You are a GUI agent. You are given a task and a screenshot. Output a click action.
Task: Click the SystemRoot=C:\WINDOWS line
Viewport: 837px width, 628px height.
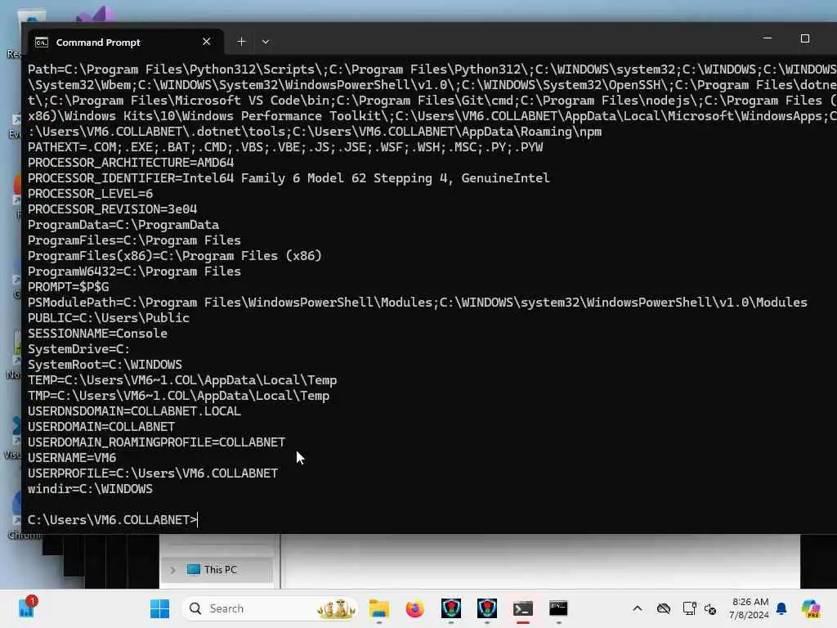pyautogui.click(x=105, y=364)
